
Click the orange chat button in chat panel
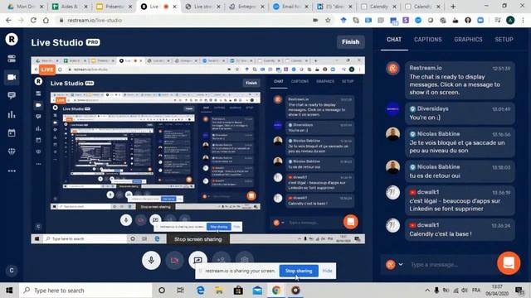click(509, 263)
